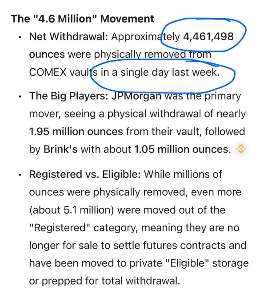This screenshot has height=297, width=260.
Task: Click the bold name 'JPMorgan'
Action: (136, 96)
